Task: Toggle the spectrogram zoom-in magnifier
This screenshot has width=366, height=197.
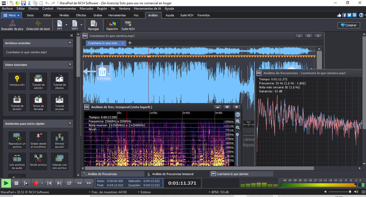Action: click(x=237, y=121)
